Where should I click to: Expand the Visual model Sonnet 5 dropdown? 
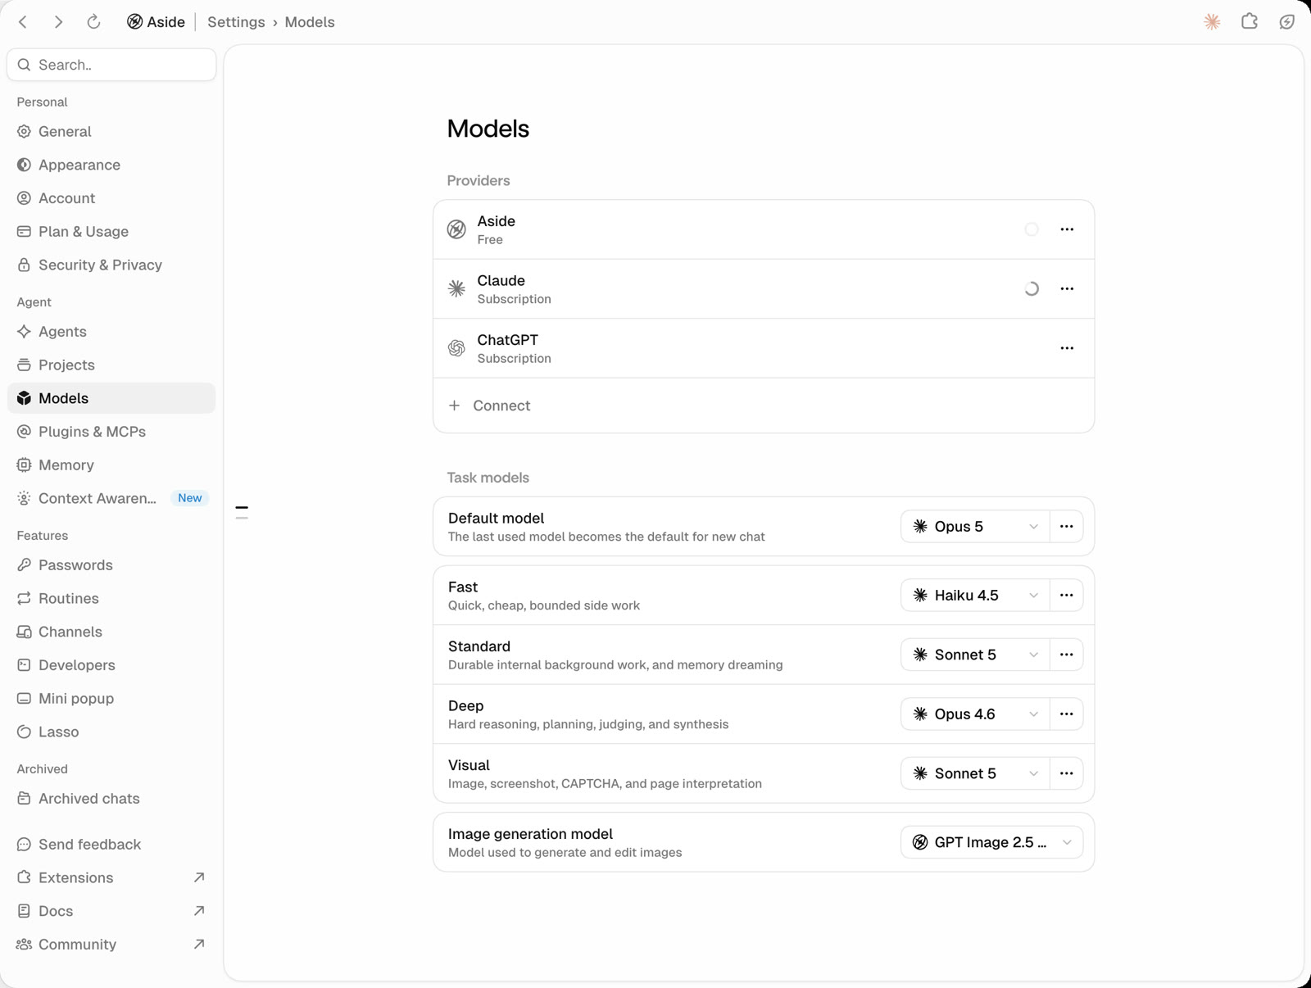(975, 773)
